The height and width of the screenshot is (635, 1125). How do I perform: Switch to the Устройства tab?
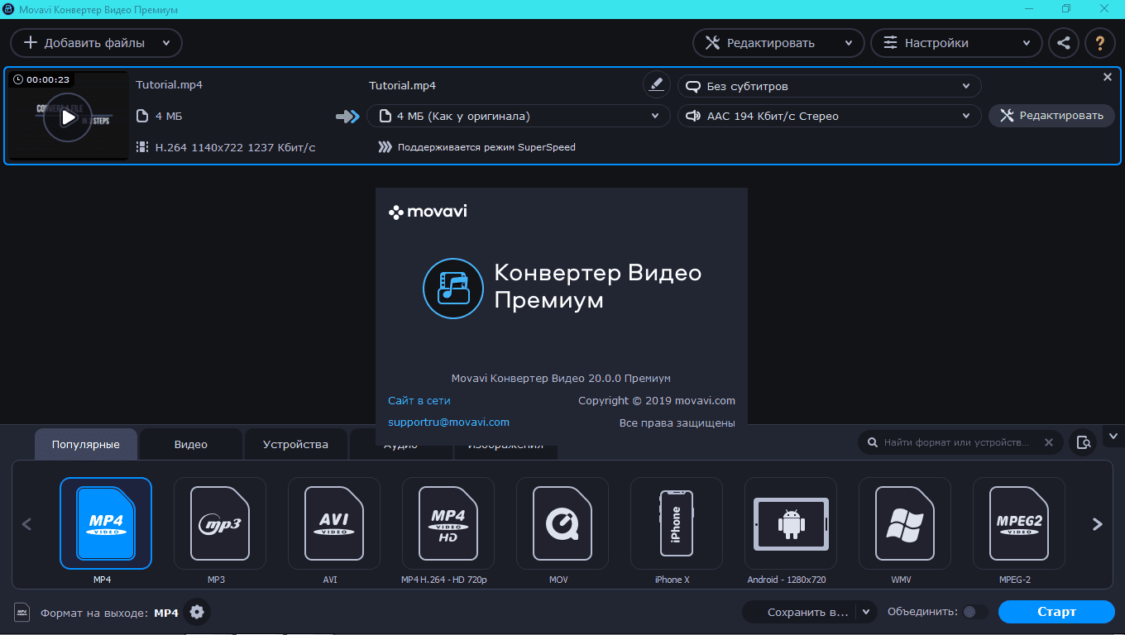[295, 444]
